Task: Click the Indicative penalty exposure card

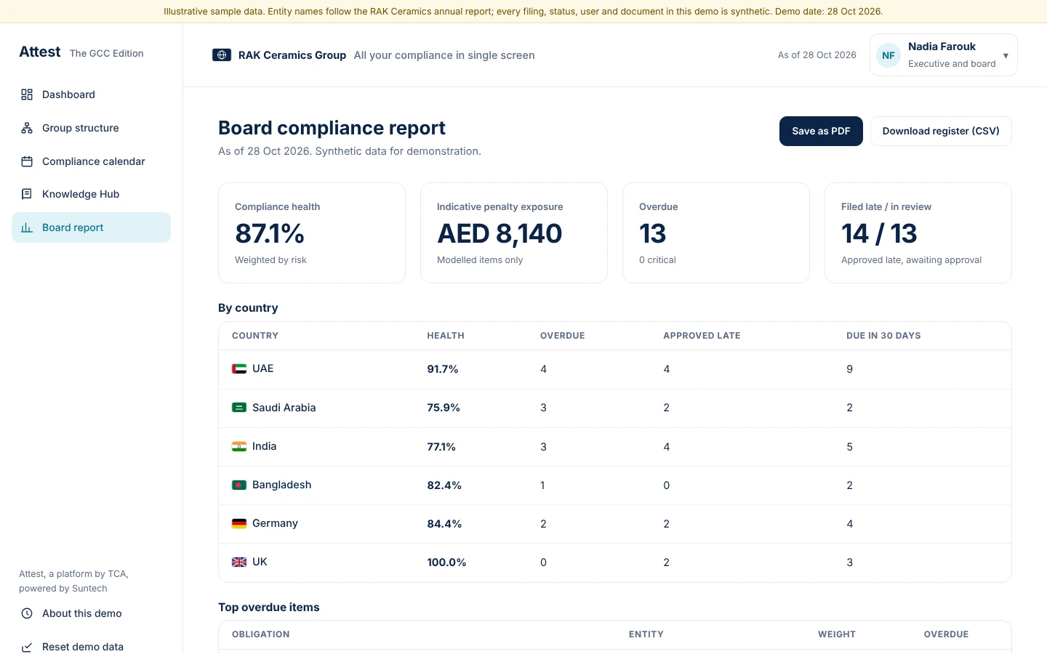Action: 514,233
